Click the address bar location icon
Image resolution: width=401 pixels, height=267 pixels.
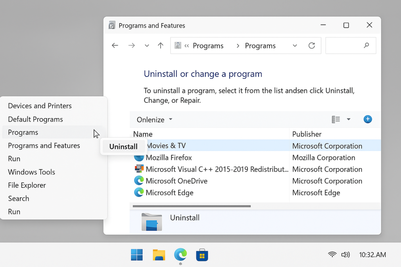point(178,45)
